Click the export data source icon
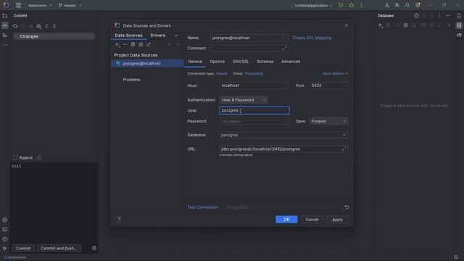 149,44
